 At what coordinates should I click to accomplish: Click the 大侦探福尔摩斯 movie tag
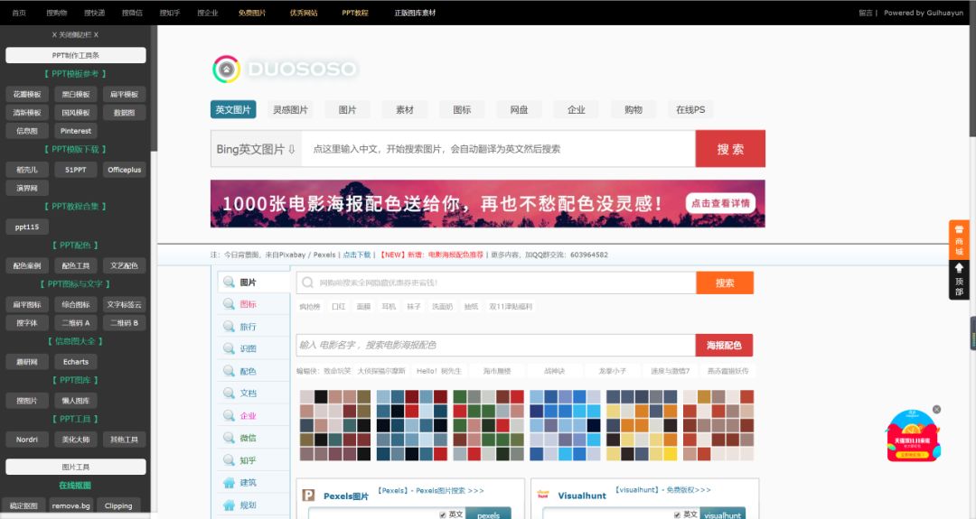(x=381, y=371)
